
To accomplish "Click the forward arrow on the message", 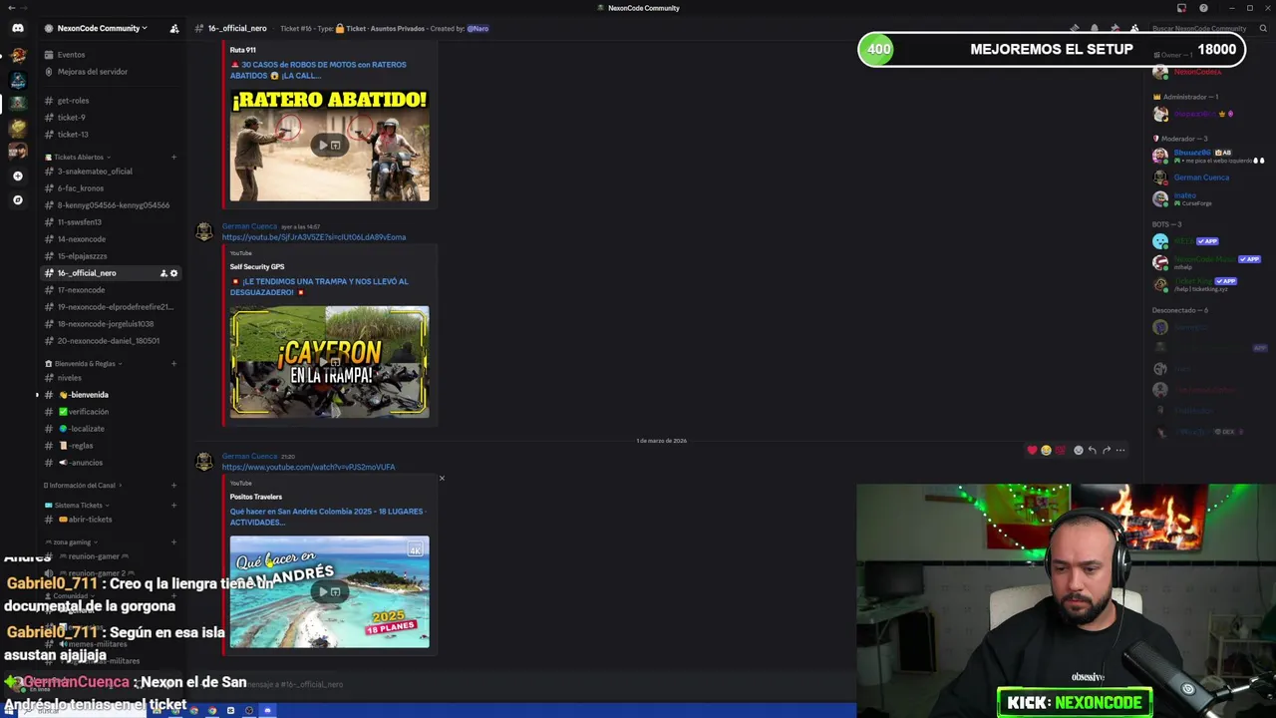I will (1107, 450).
